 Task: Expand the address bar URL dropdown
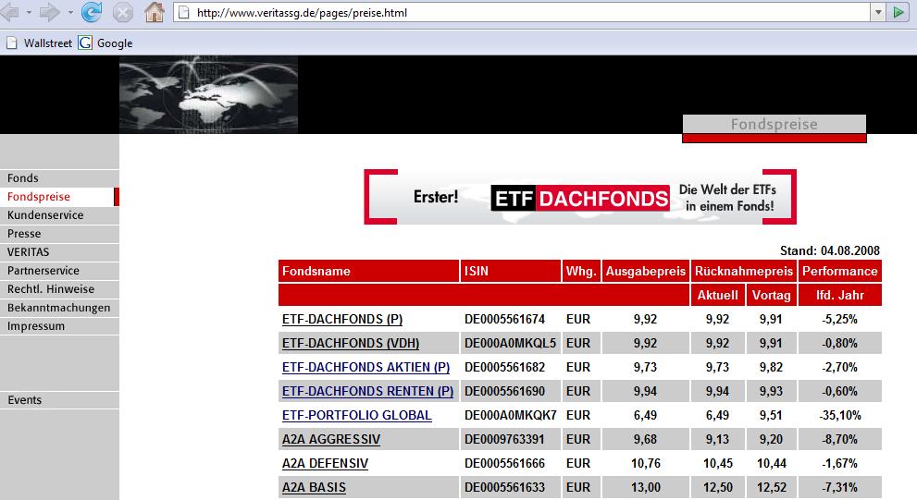click(x=878, y=12)
